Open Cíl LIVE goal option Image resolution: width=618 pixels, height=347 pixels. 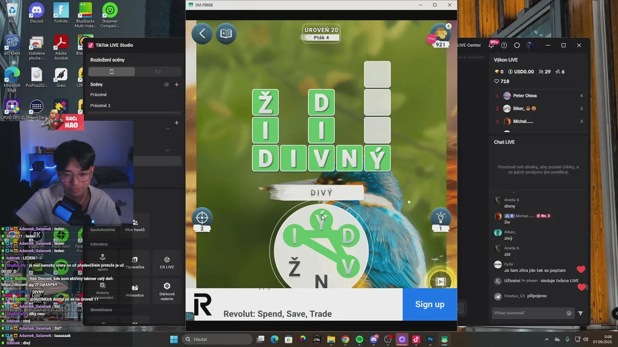click(167, 263)
